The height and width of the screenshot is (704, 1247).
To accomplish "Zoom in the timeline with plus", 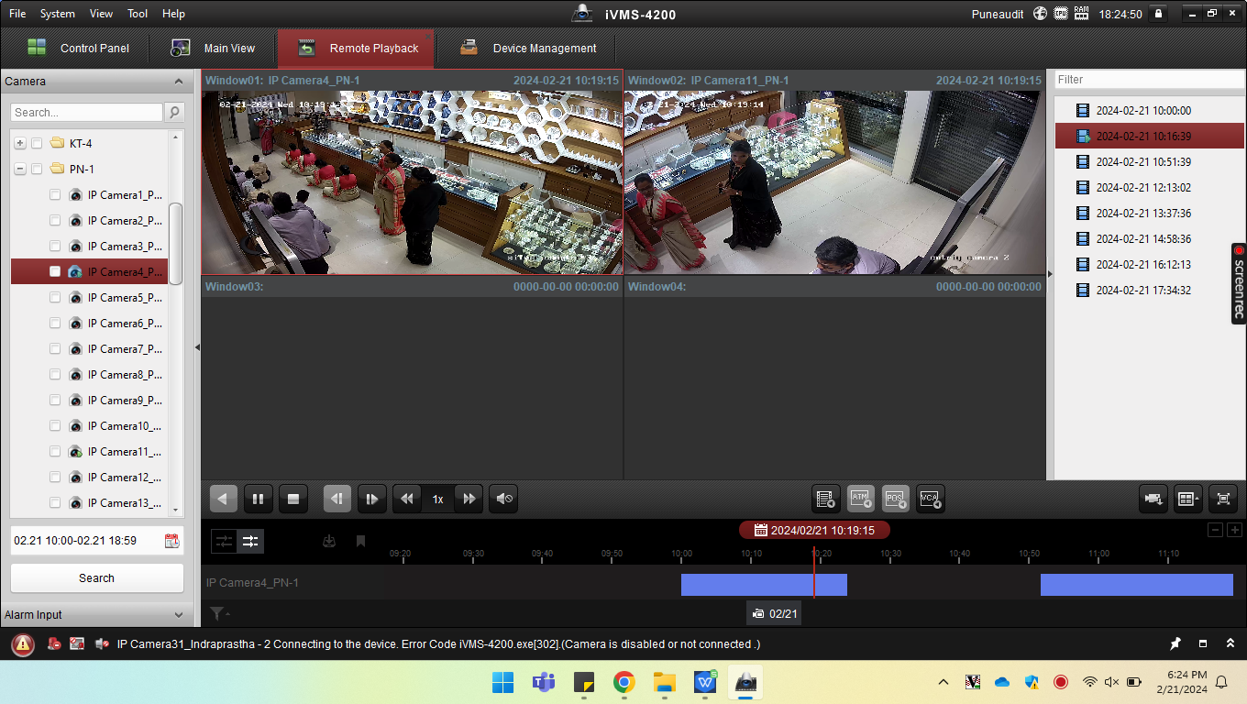I will click(x=1235, y=530).
